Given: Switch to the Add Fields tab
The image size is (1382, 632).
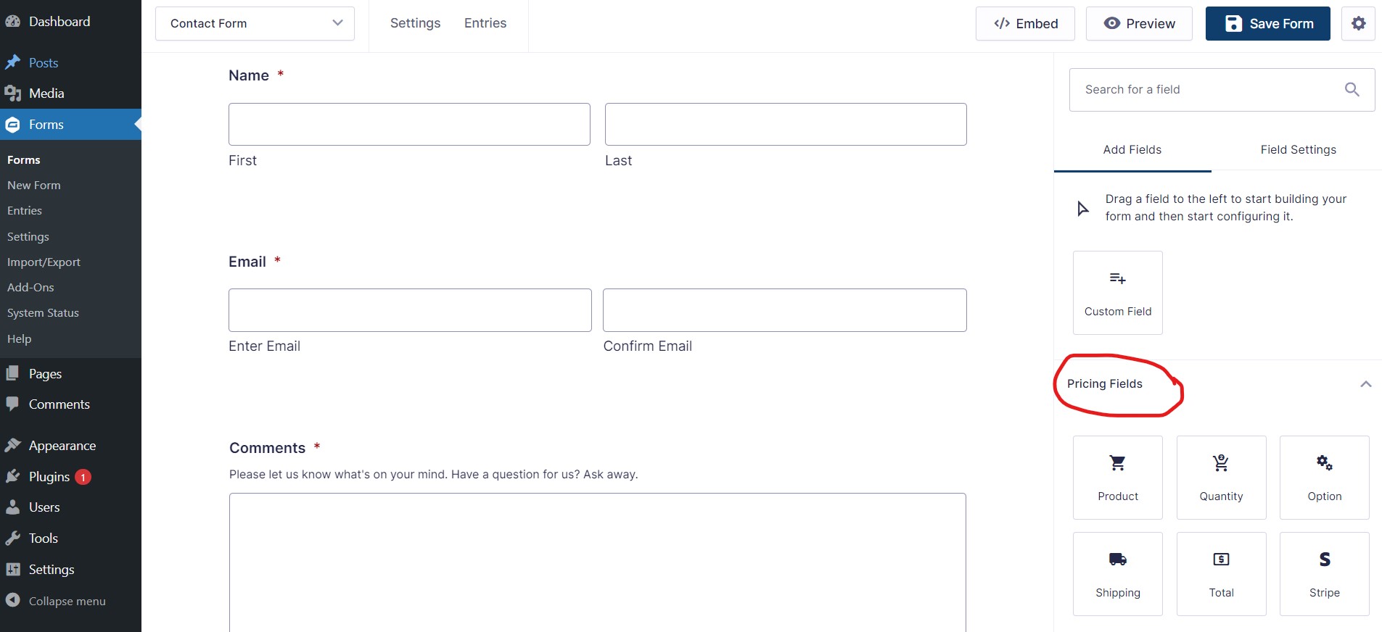Looking at the screenshot, I should point(1132,149).
